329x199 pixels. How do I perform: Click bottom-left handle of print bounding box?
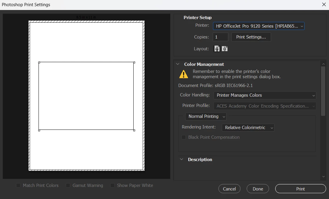tap(39, 131)
